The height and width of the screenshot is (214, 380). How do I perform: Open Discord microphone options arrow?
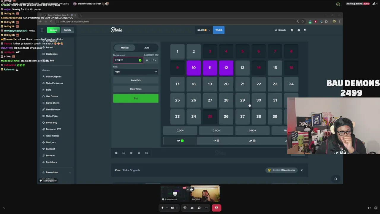167,208
